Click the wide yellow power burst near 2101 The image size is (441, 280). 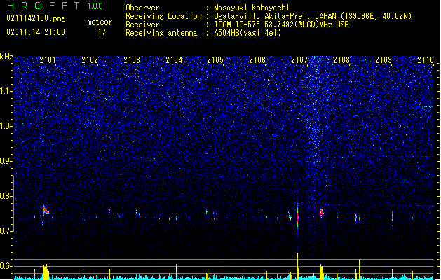click(46, 272)
